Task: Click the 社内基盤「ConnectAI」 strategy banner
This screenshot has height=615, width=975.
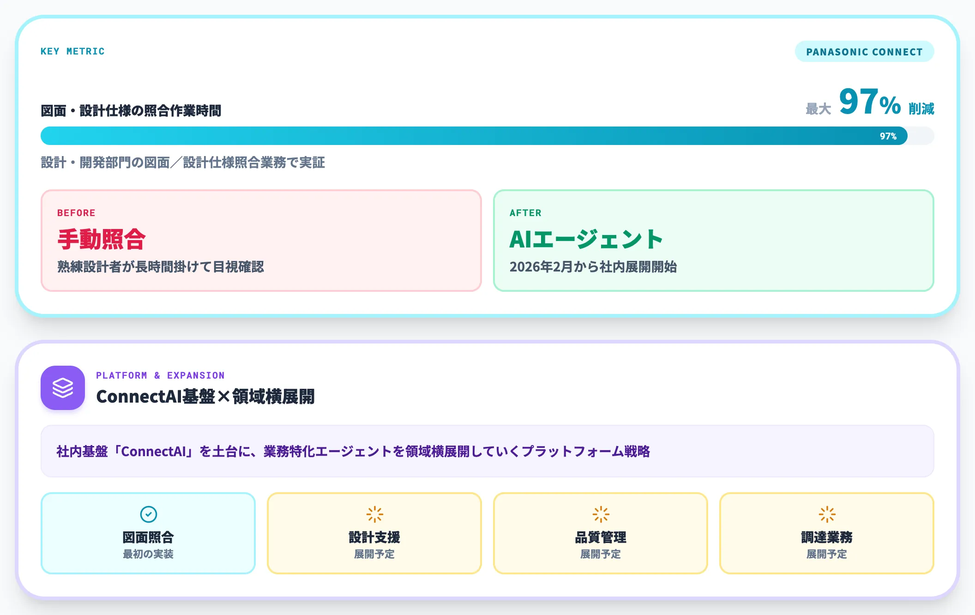Action: [487, 451]
